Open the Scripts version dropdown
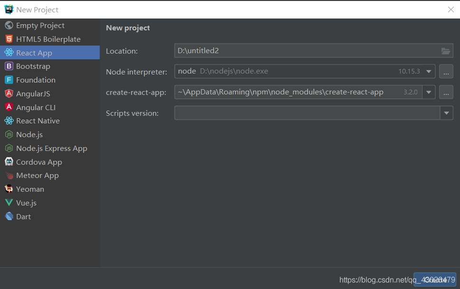 447,113
